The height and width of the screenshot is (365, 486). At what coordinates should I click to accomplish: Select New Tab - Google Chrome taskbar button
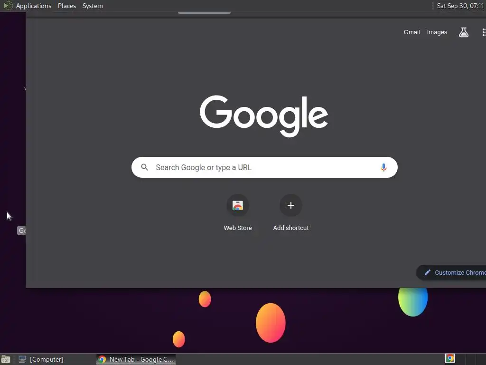point(136,359)
